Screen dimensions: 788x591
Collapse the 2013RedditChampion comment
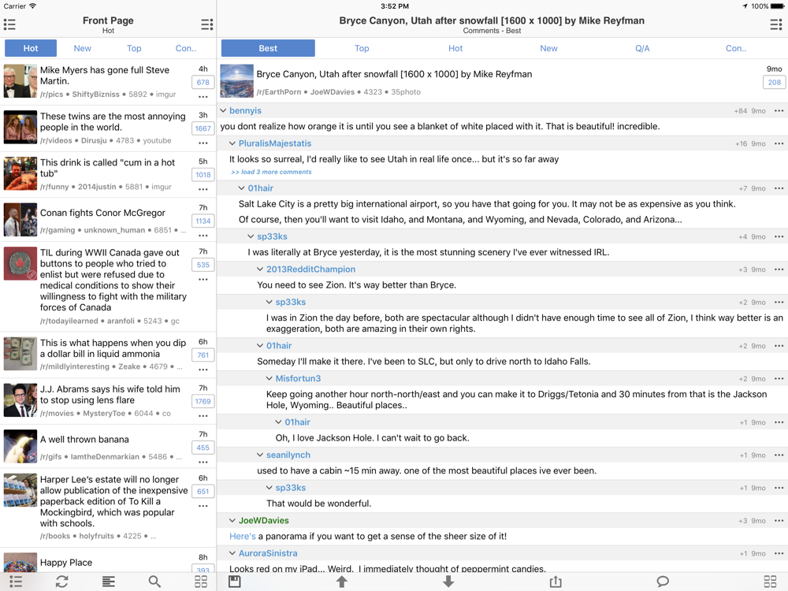[260, 269]
